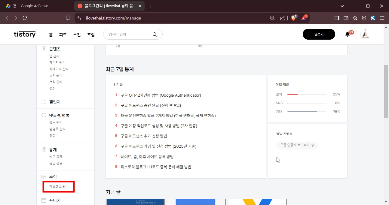
Task: Open the notification bell showing 21 alerts
Action: [347, 34]
